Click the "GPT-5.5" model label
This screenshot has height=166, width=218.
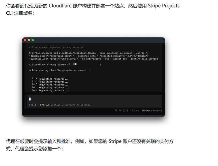tap(45, 105)
